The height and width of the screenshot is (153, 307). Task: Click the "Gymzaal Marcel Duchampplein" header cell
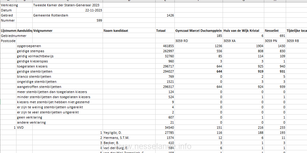coord(198,31)
